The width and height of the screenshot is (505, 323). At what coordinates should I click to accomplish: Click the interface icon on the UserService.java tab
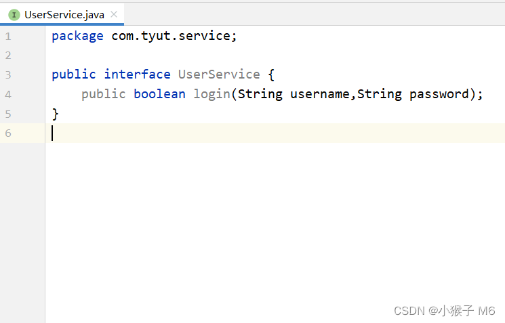(x=14, y=15)
